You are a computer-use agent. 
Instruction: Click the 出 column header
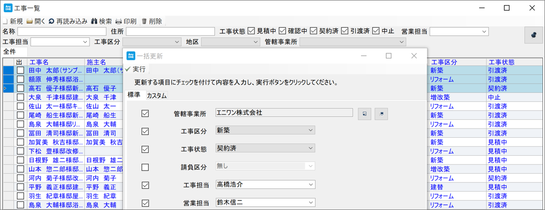(21, 62)
